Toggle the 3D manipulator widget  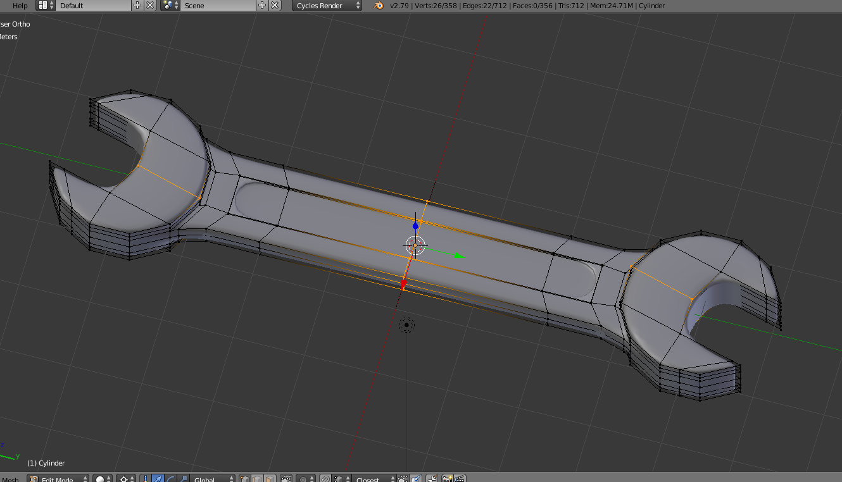pyautogui.click(x=145, y=479)
